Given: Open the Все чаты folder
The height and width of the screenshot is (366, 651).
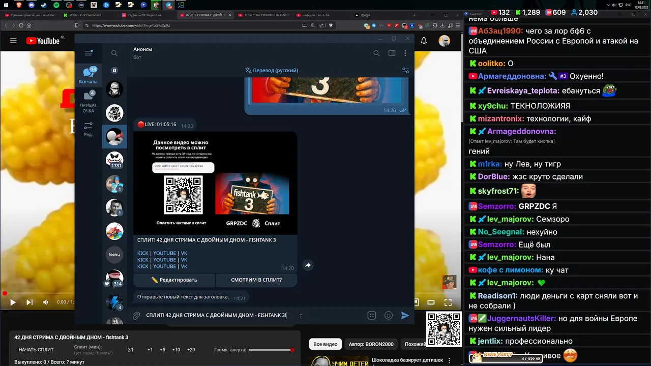Looking at the screenshot, I should click(88, 75).
